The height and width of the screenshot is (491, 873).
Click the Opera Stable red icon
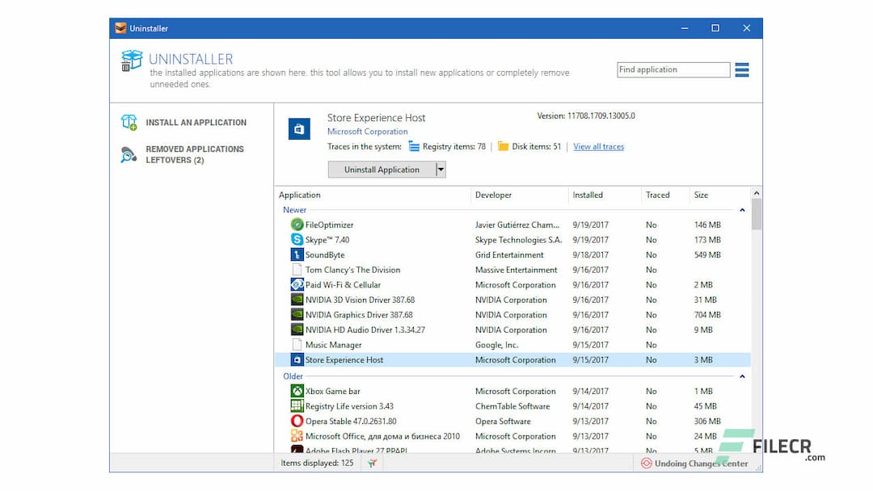point(298,421)
